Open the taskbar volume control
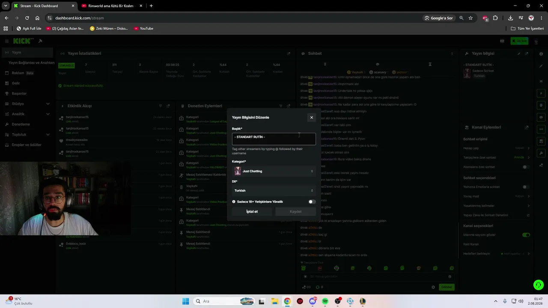548x308 pixels. tap(521, 301)
